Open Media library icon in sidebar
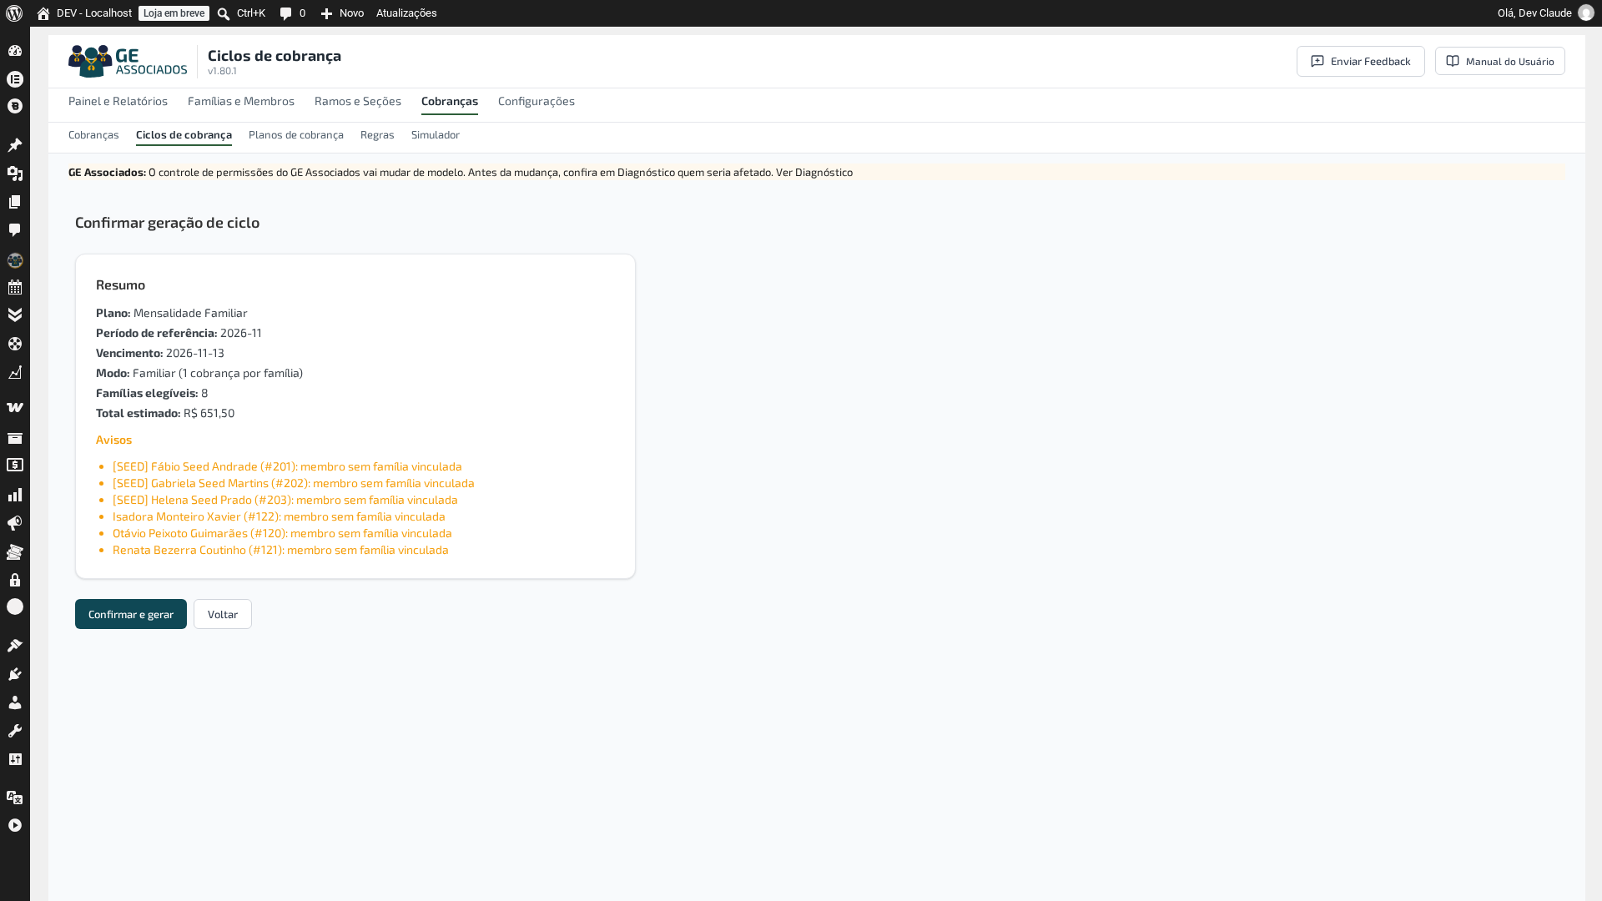This screenshot has height=901, width=1602. pyautogui.click(x=15, y=174)
